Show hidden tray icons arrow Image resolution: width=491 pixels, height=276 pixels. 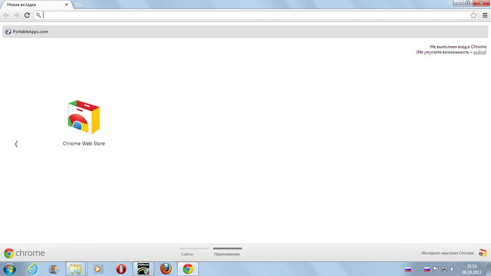(x=418, y=269)
